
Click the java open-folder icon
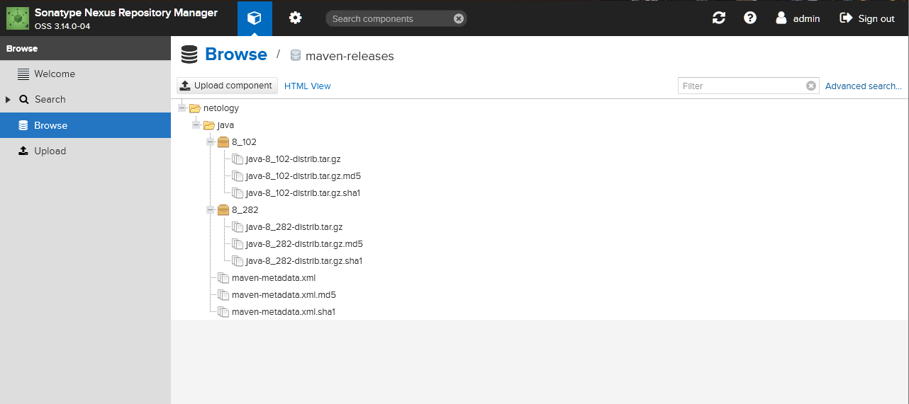click(208, 125)
